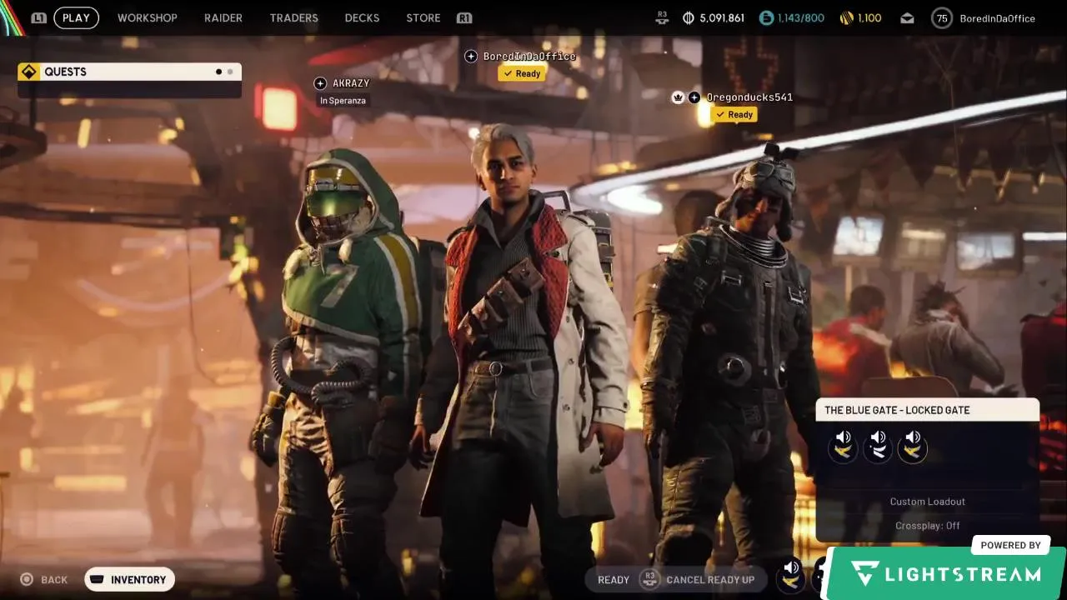Click the Ready badge under Oregonducks541
This screenshot has height=600, width=1067.
734,114
